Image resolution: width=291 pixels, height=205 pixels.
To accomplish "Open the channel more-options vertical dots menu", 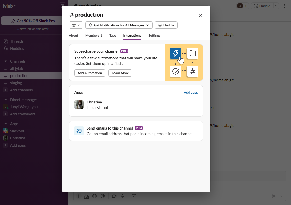I will [x=285, y=6].
